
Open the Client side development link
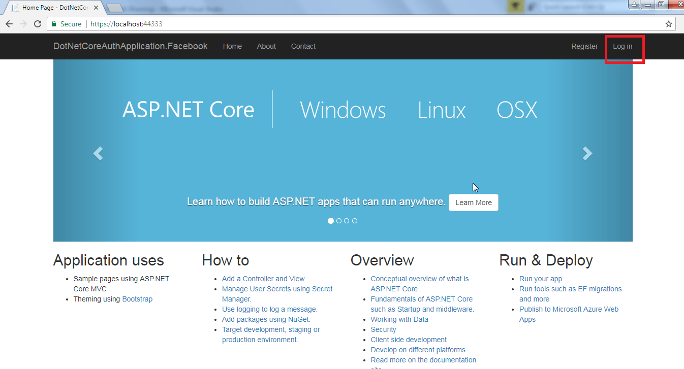[x=409, y=340]
